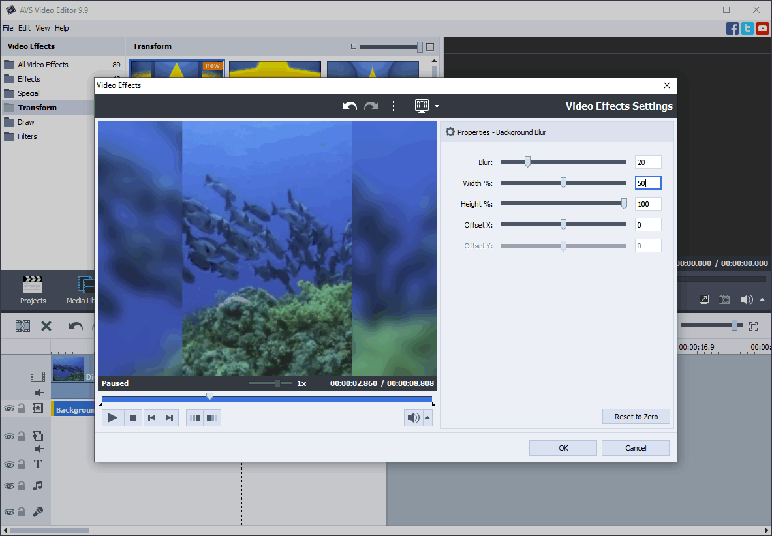Click the redo arrow in the effects dialog
This screenshot has width=772, height=536.
[x=371, y=106]
